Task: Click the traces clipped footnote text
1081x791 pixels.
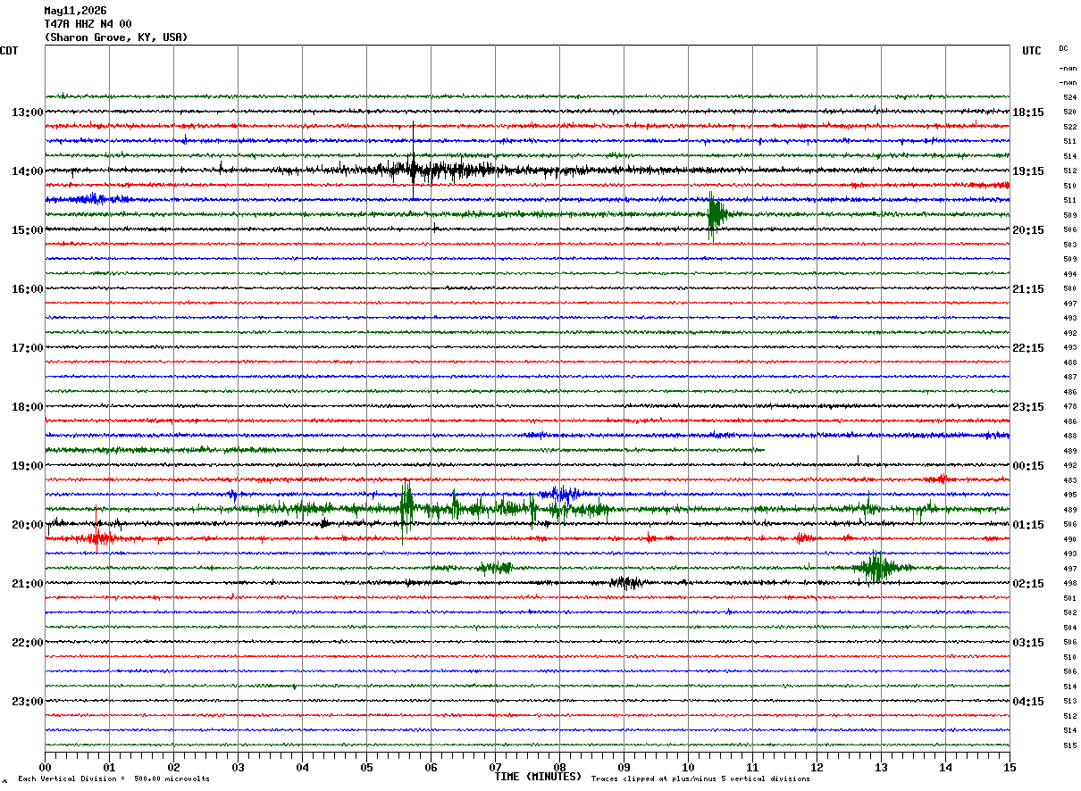Action: click(x=700, y=779)
